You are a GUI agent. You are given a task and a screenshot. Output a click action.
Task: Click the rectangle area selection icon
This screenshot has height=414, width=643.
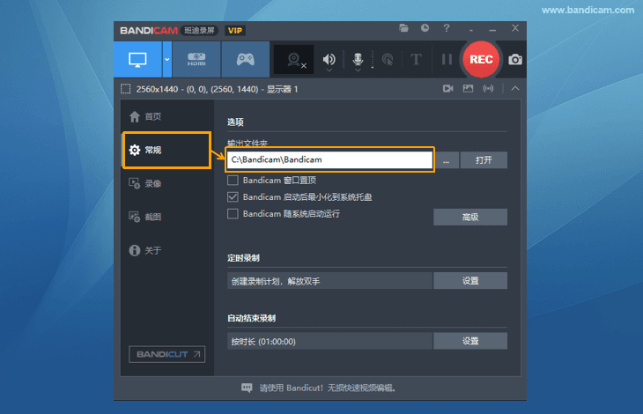125,89
